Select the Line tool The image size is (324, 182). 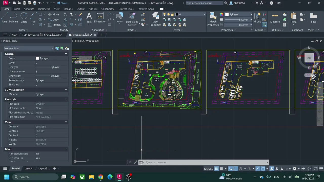[5, 18]
